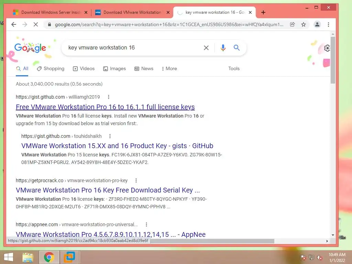Click the forward navigation arrow
352x264 pixels.
pos(25,24)
